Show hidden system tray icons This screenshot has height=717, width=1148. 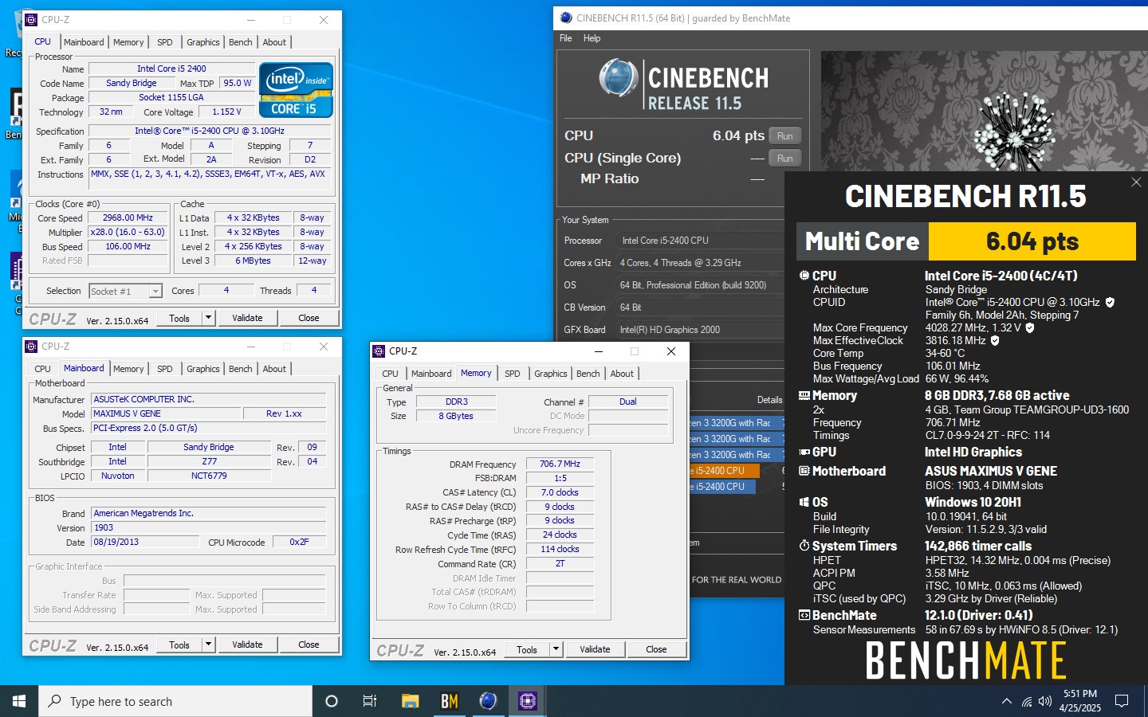[1006, 702]
